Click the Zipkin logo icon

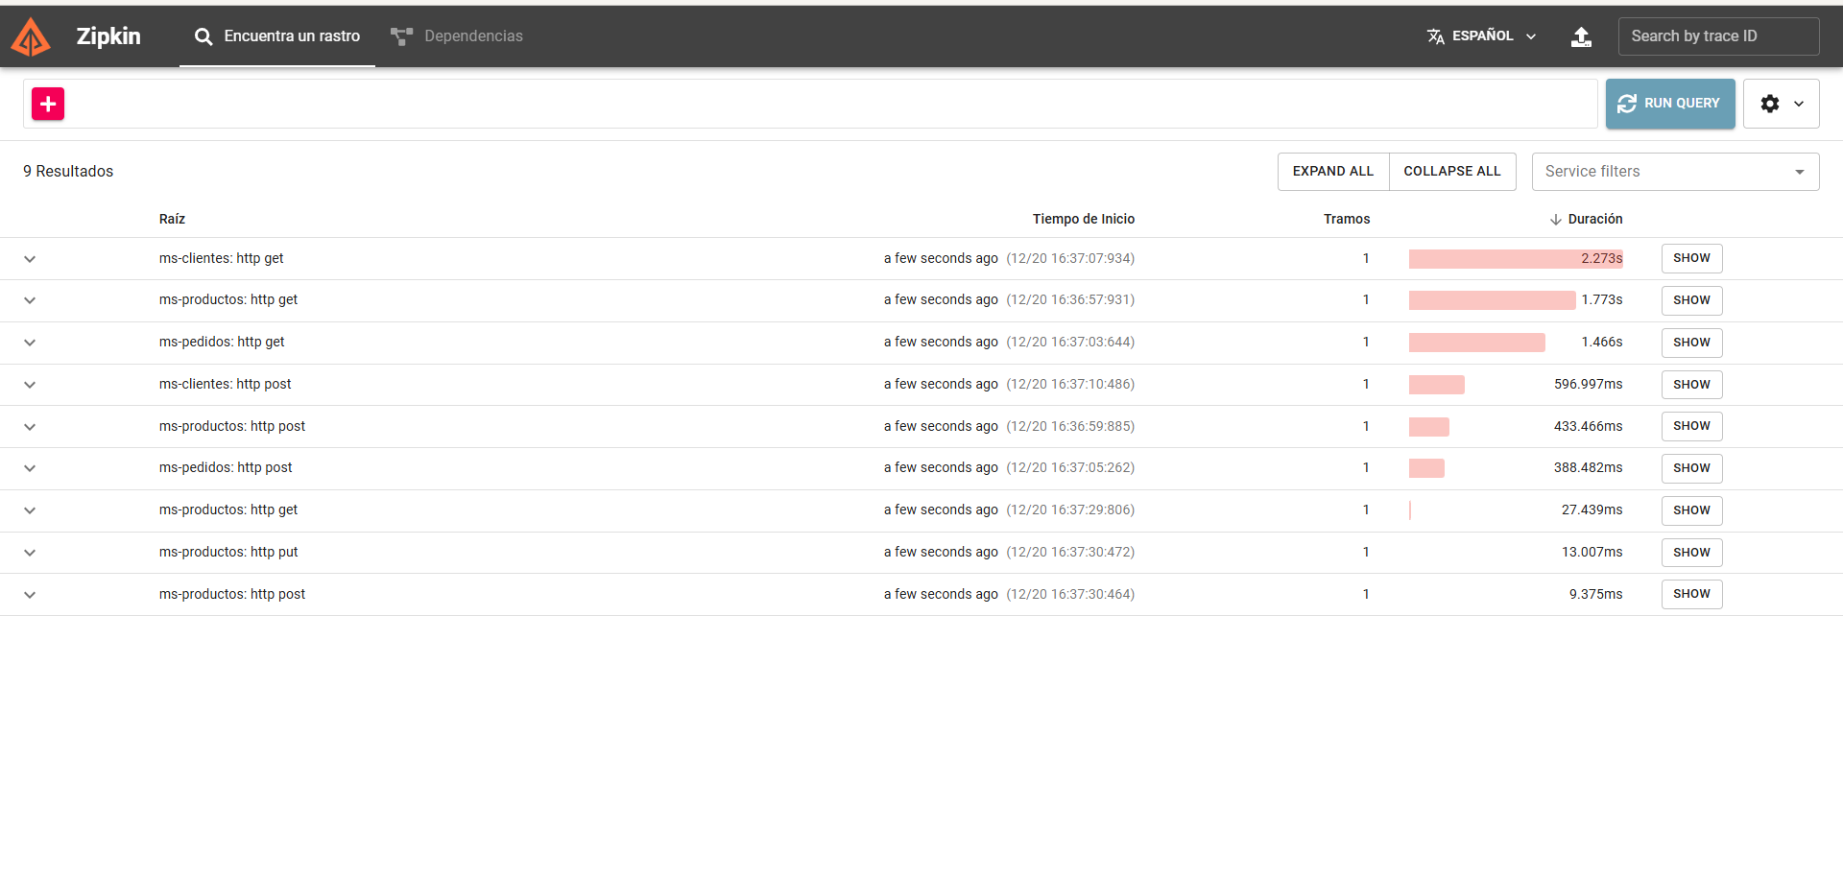31,37
